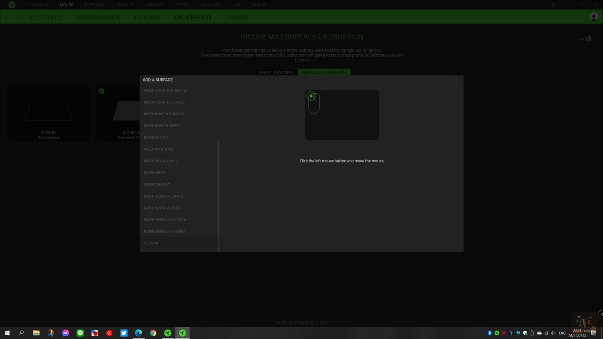This screenshot has width=603, height=339.
Task: Click the Safely Remove Hardware USB icon
Action: 532,333
